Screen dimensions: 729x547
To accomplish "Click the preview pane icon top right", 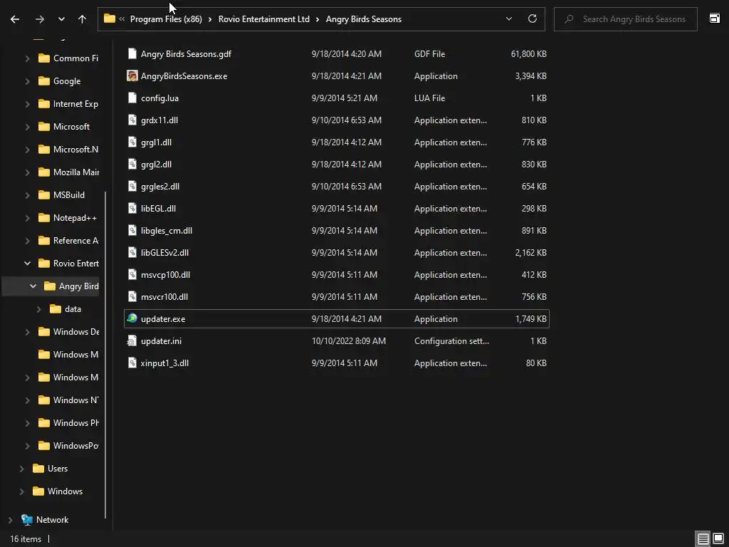I will (x=715, y=18).
